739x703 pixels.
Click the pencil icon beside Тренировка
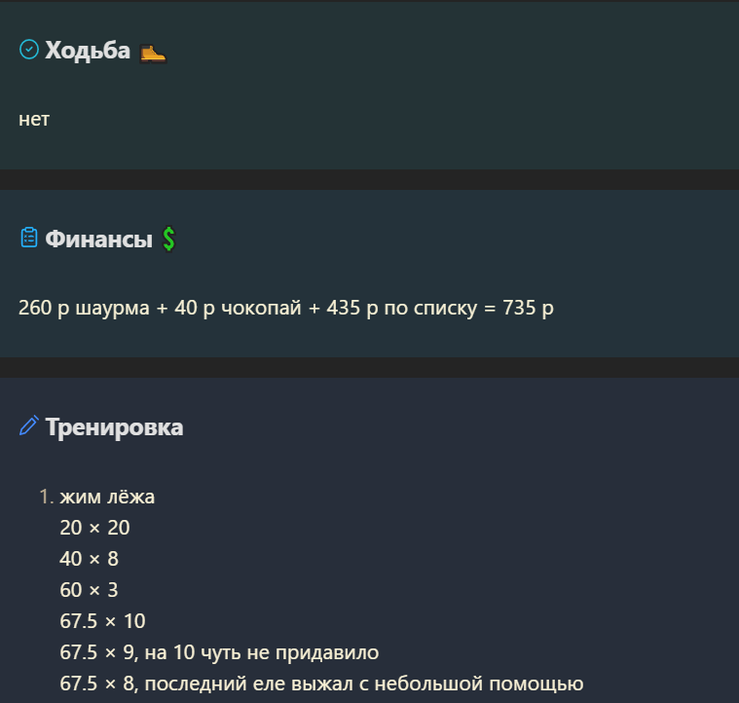coord(29,425)
